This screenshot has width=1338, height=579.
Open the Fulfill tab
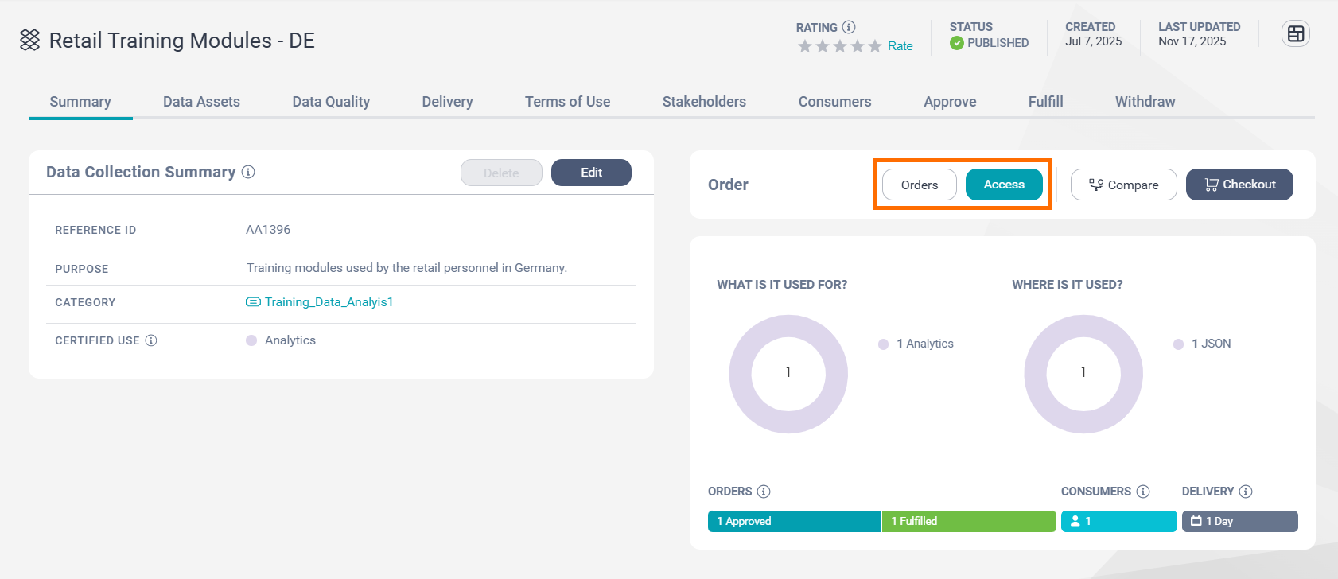click(x=1045, y=102)
